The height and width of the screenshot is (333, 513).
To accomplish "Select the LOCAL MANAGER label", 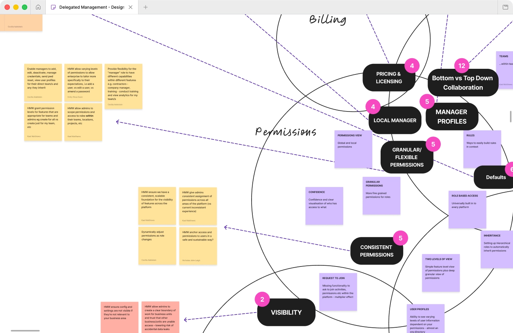I will click(395, 120).
